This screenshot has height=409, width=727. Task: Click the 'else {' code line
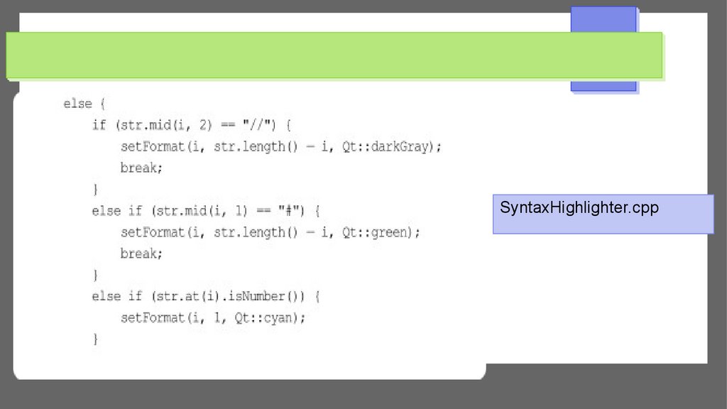click(x=84, y=104)
